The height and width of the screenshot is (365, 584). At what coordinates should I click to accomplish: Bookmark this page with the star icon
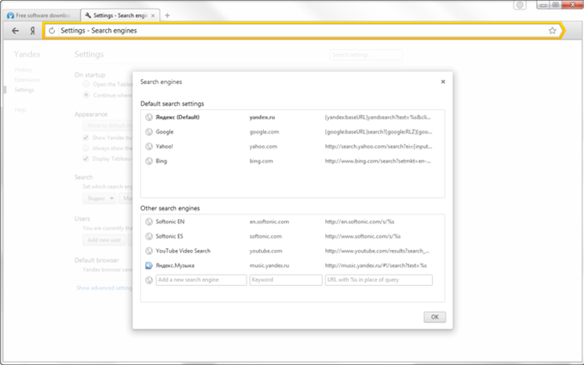552,31
